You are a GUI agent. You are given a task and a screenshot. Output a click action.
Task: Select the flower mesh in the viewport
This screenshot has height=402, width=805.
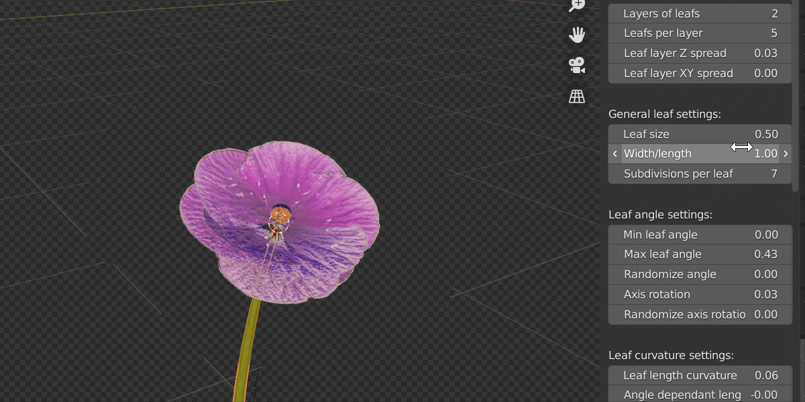[278, 221]
